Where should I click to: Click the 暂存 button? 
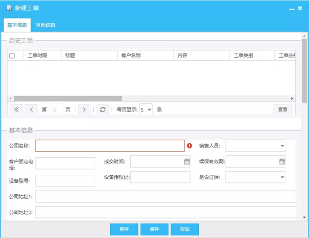(124, 229)
